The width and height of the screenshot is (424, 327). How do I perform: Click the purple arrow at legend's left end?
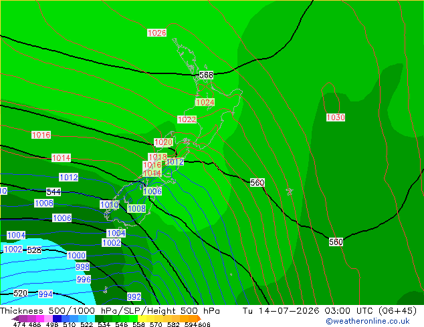pos(15,318)
